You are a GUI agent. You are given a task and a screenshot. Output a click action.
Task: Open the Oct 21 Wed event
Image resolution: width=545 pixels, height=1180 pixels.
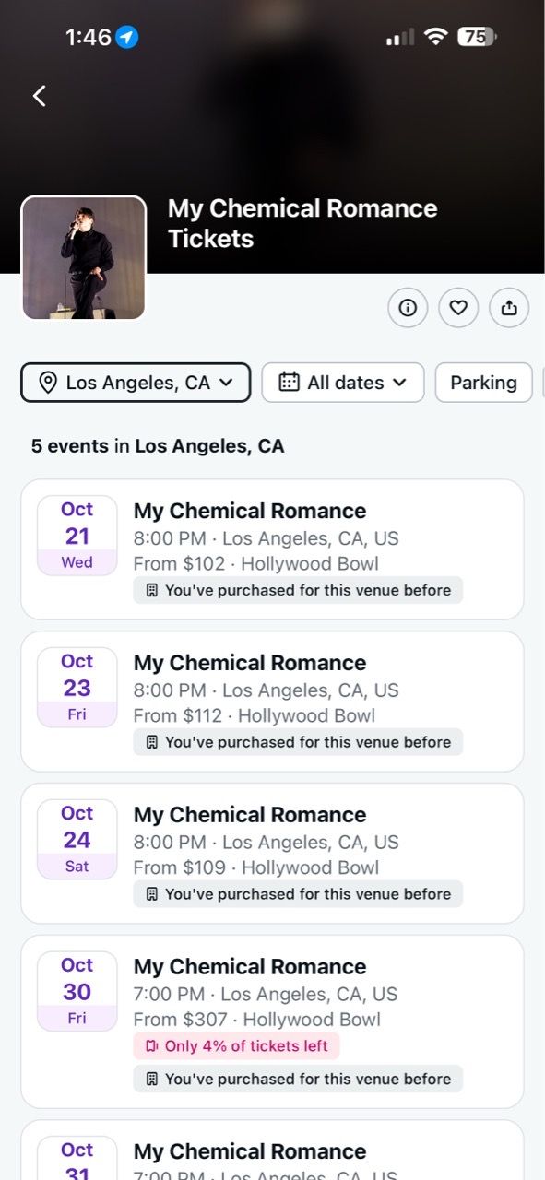point(272,549)
